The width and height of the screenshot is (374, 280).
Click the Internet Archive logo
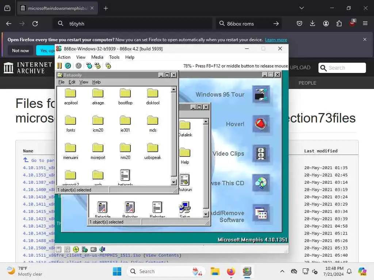pyautogui.click(x=28, y=67)
